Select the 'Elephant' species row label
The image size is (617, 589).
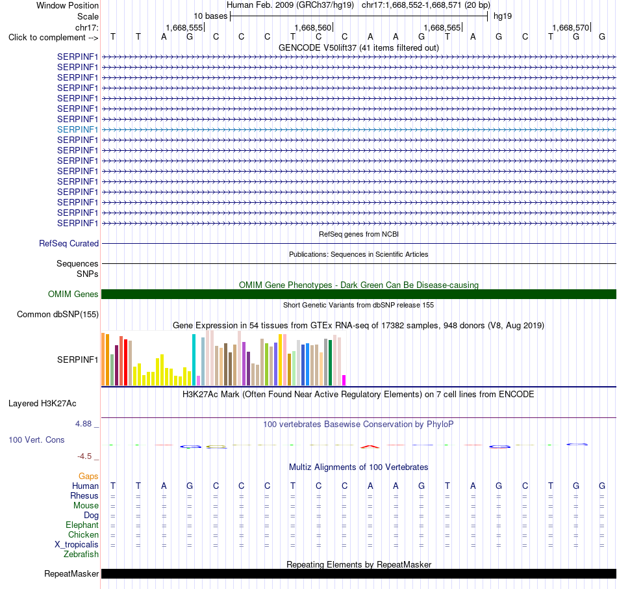tap(82, 525)
